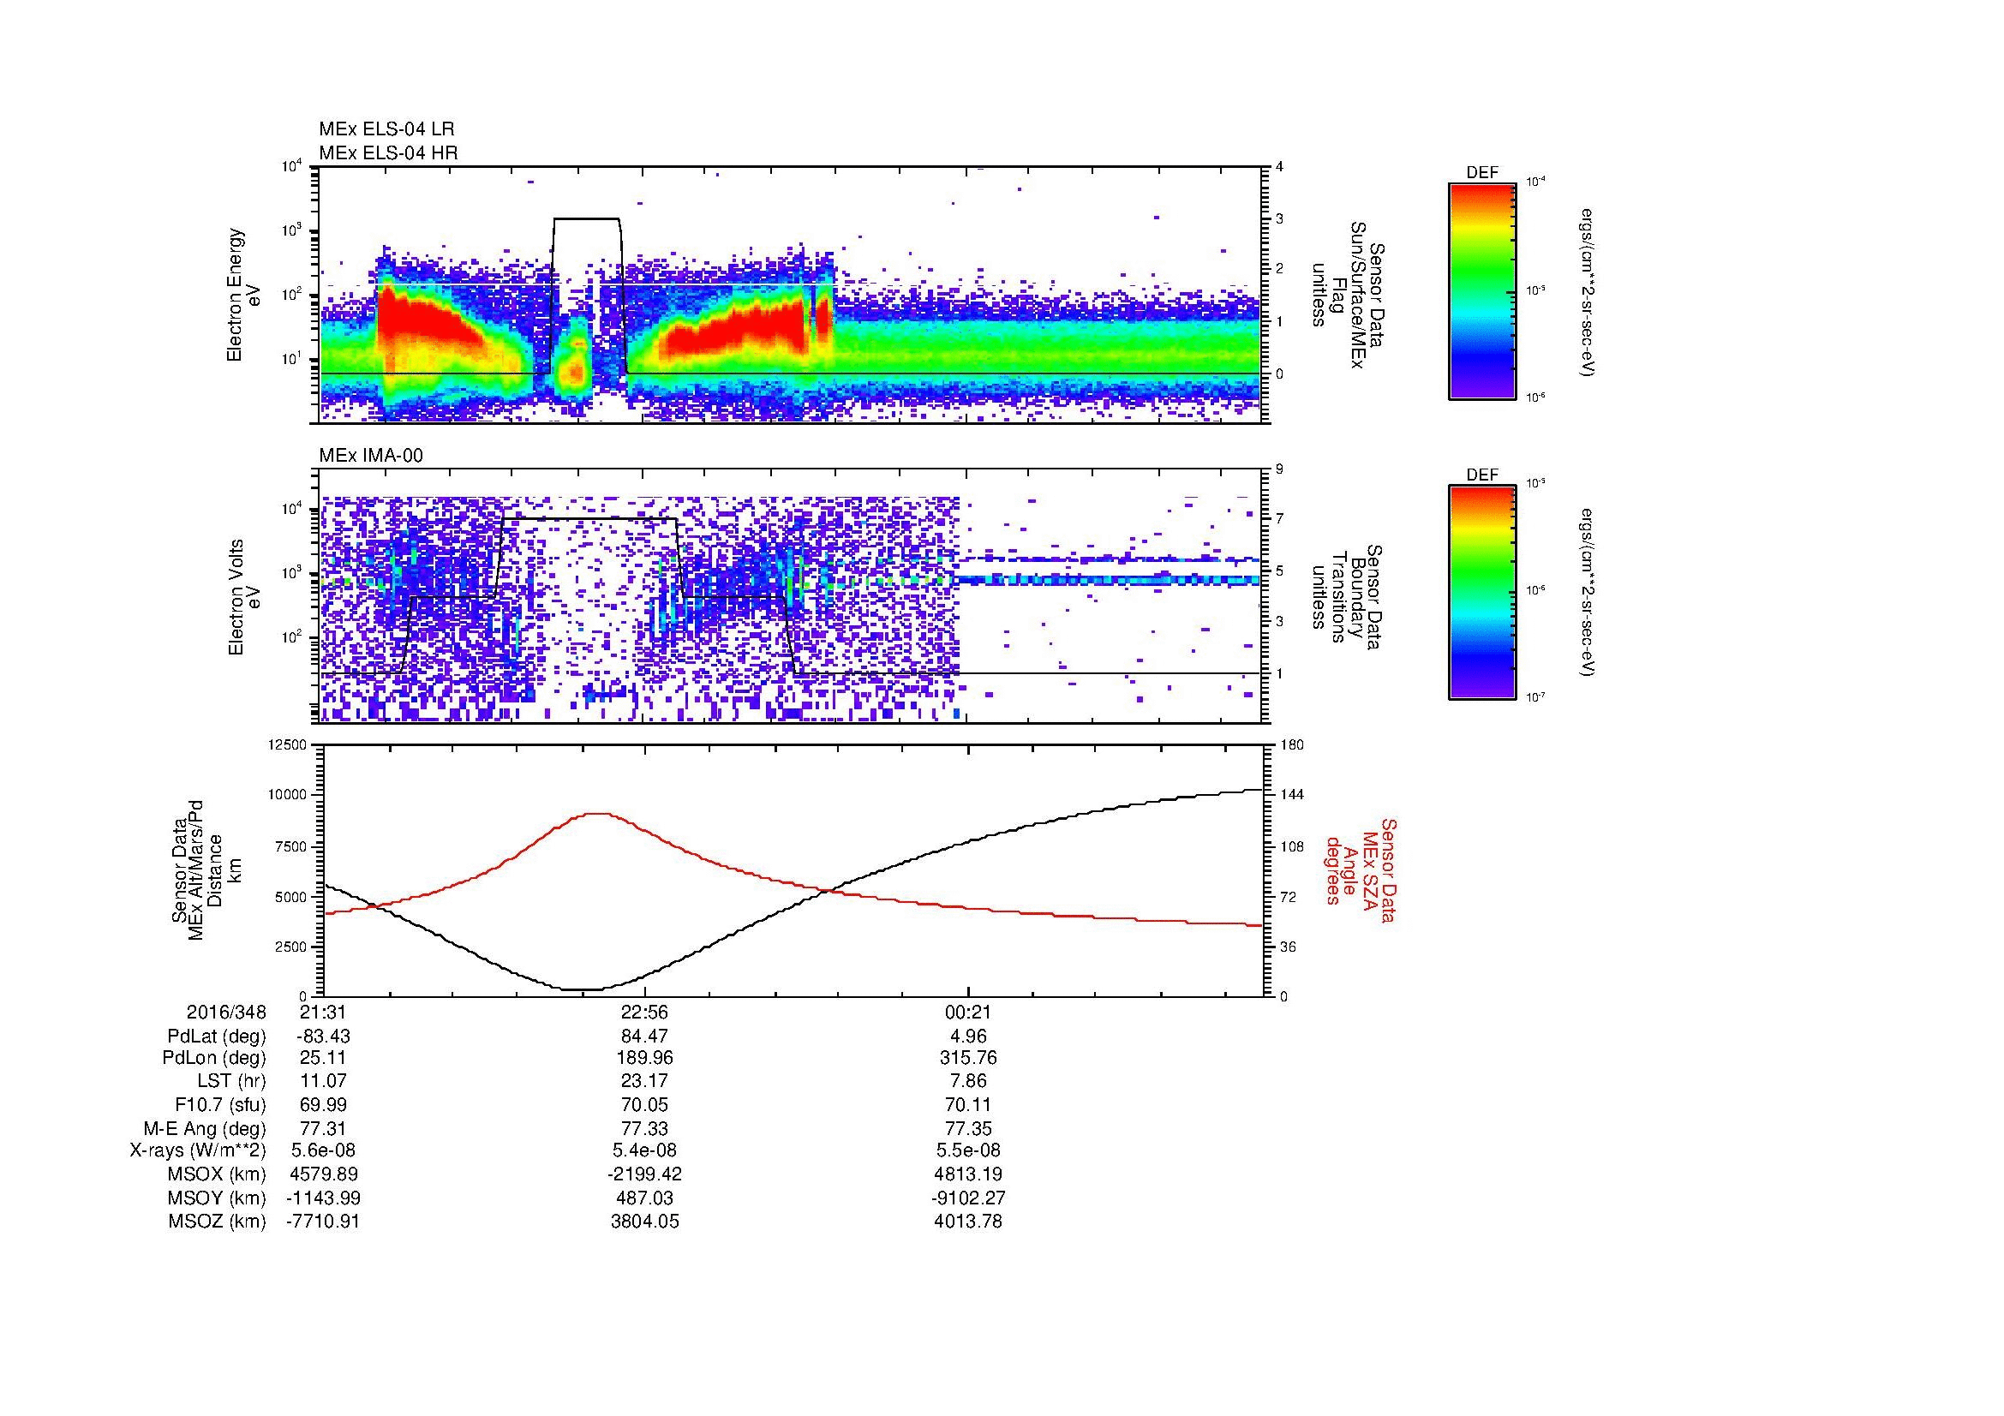This screenshot has width=2004, height=1416.
Task: Click the 'Electron Volts eV' axis label
Action: (x=243, y=597)
